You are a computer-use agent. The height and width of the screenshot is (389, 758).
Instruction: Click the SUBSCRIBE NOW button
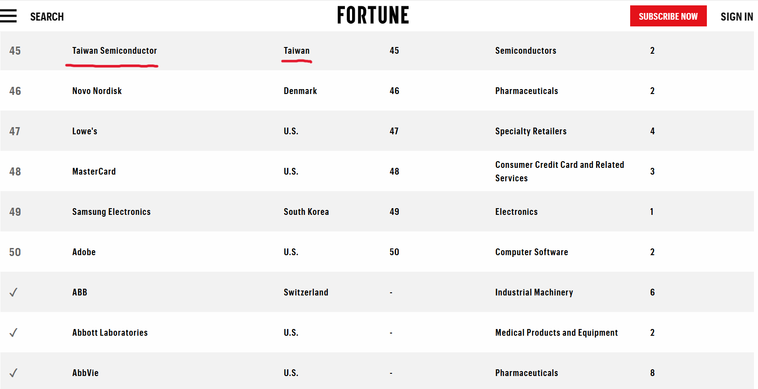[668, 16]
